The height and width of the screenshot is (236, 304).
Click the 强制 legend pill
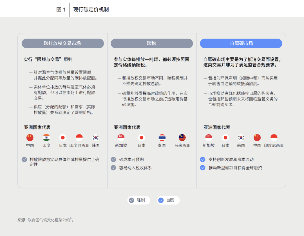click(138, 200)
